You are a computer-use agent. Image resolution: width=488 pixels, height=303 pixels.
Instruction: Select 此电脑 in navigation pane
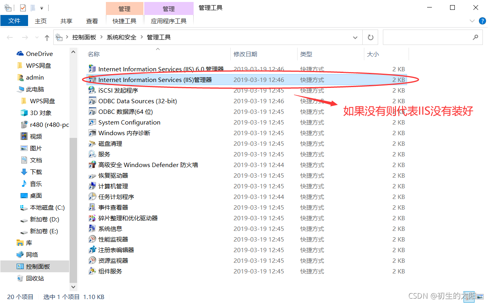(30, 89)
